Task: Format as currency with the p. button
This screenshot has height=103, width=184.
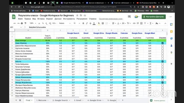Action: (39, 23)
